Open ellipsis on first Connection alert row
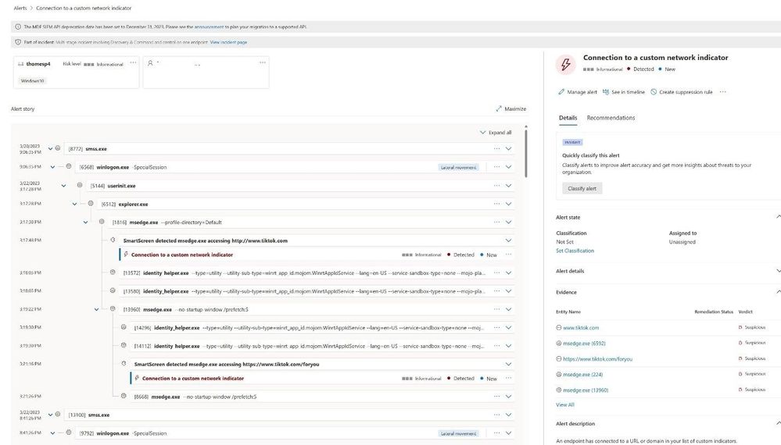 (x=508, y=255)
